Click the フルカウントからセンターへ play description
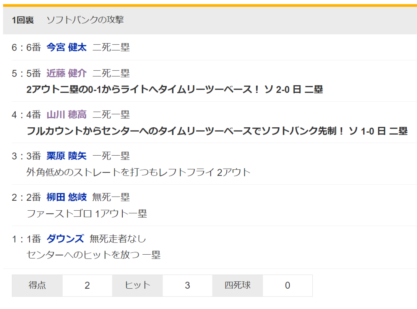The image size is (417, 309). (217, 131)
